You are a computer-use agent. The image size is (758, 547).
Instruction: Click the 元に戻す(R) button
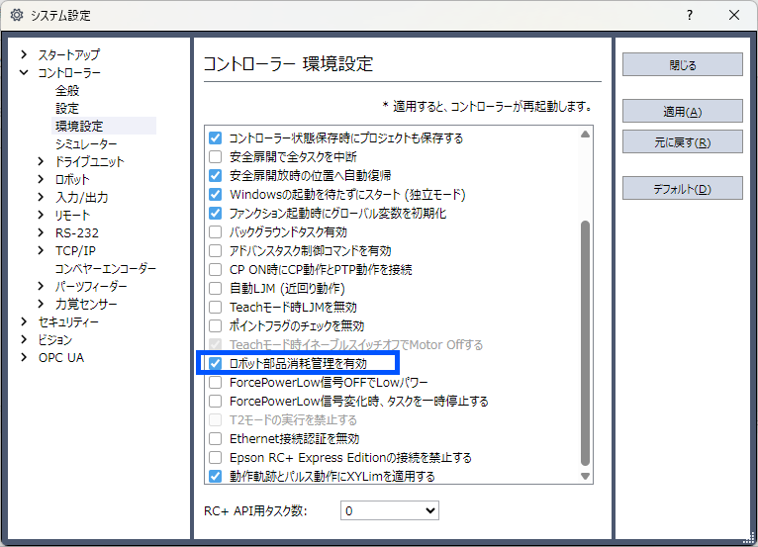click(682, 142)
